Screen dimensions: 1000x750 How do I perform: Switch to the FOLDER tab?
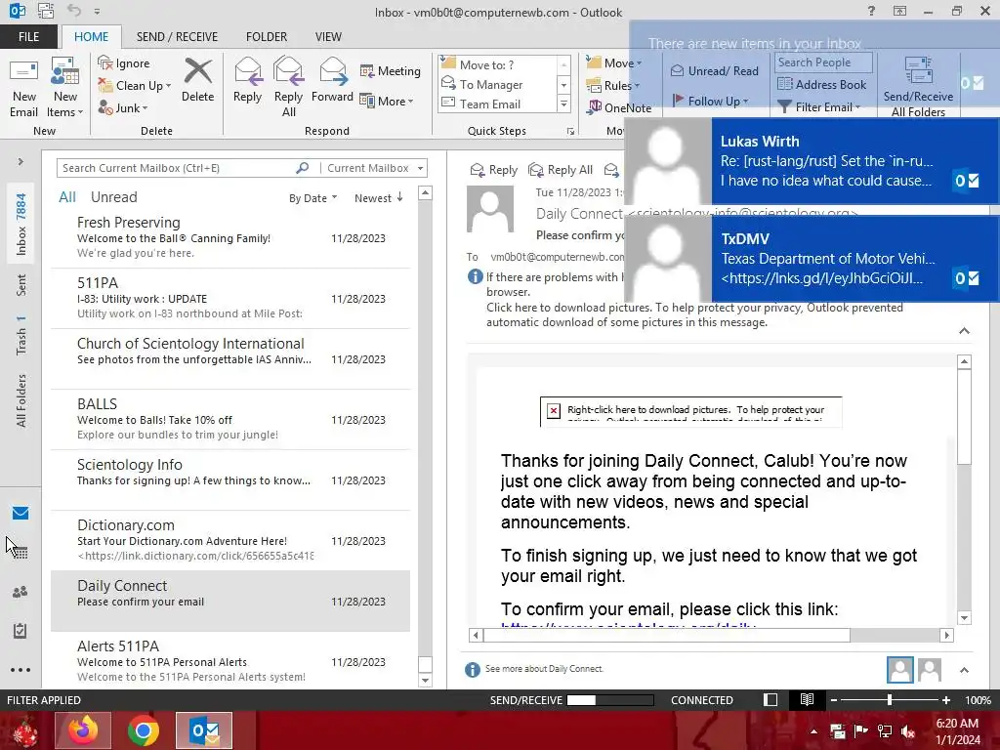point(267,36)
